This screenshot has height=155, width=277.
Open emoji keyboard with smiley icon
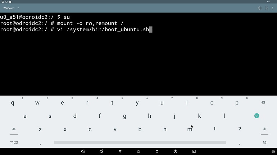point(264,142)
